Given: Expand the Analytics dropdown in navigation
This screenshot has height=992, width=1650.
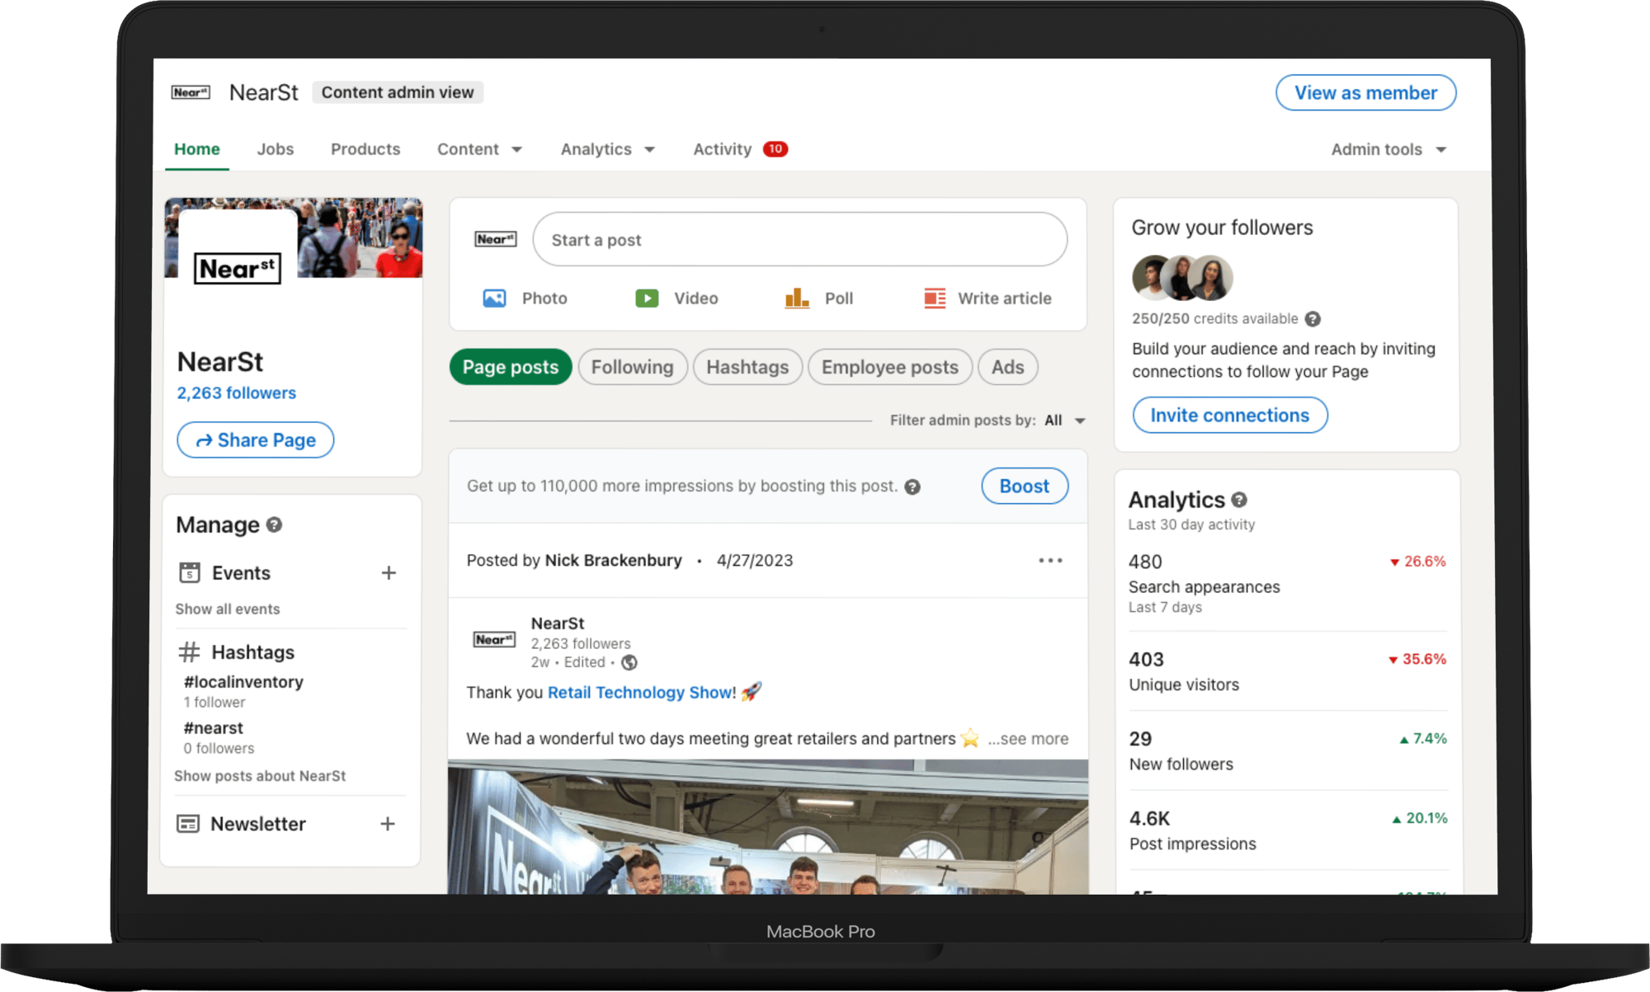Looking at the screenshot, I should point(608,149).
